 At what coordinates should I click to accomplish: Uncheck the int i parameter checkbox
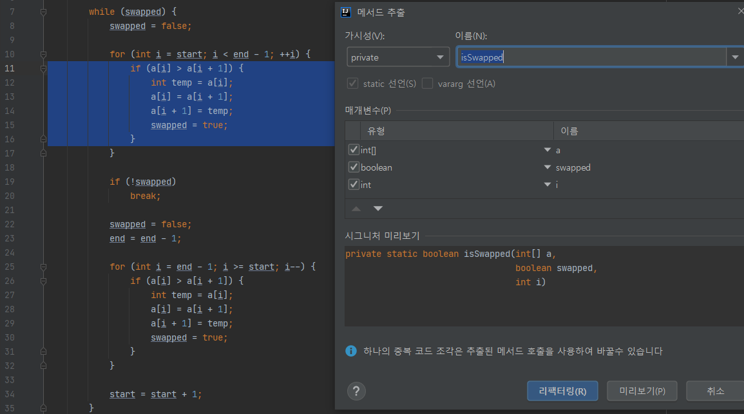click(354, 185)
